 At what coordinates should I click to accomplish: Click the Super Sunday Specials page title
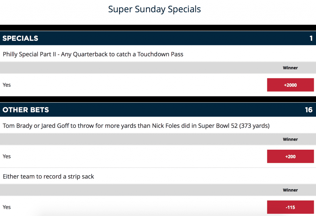tap(154, 9)
